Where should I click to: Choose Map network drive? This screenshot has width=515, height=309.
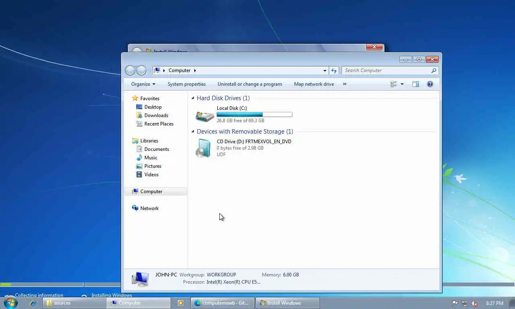tap(314, 84)
